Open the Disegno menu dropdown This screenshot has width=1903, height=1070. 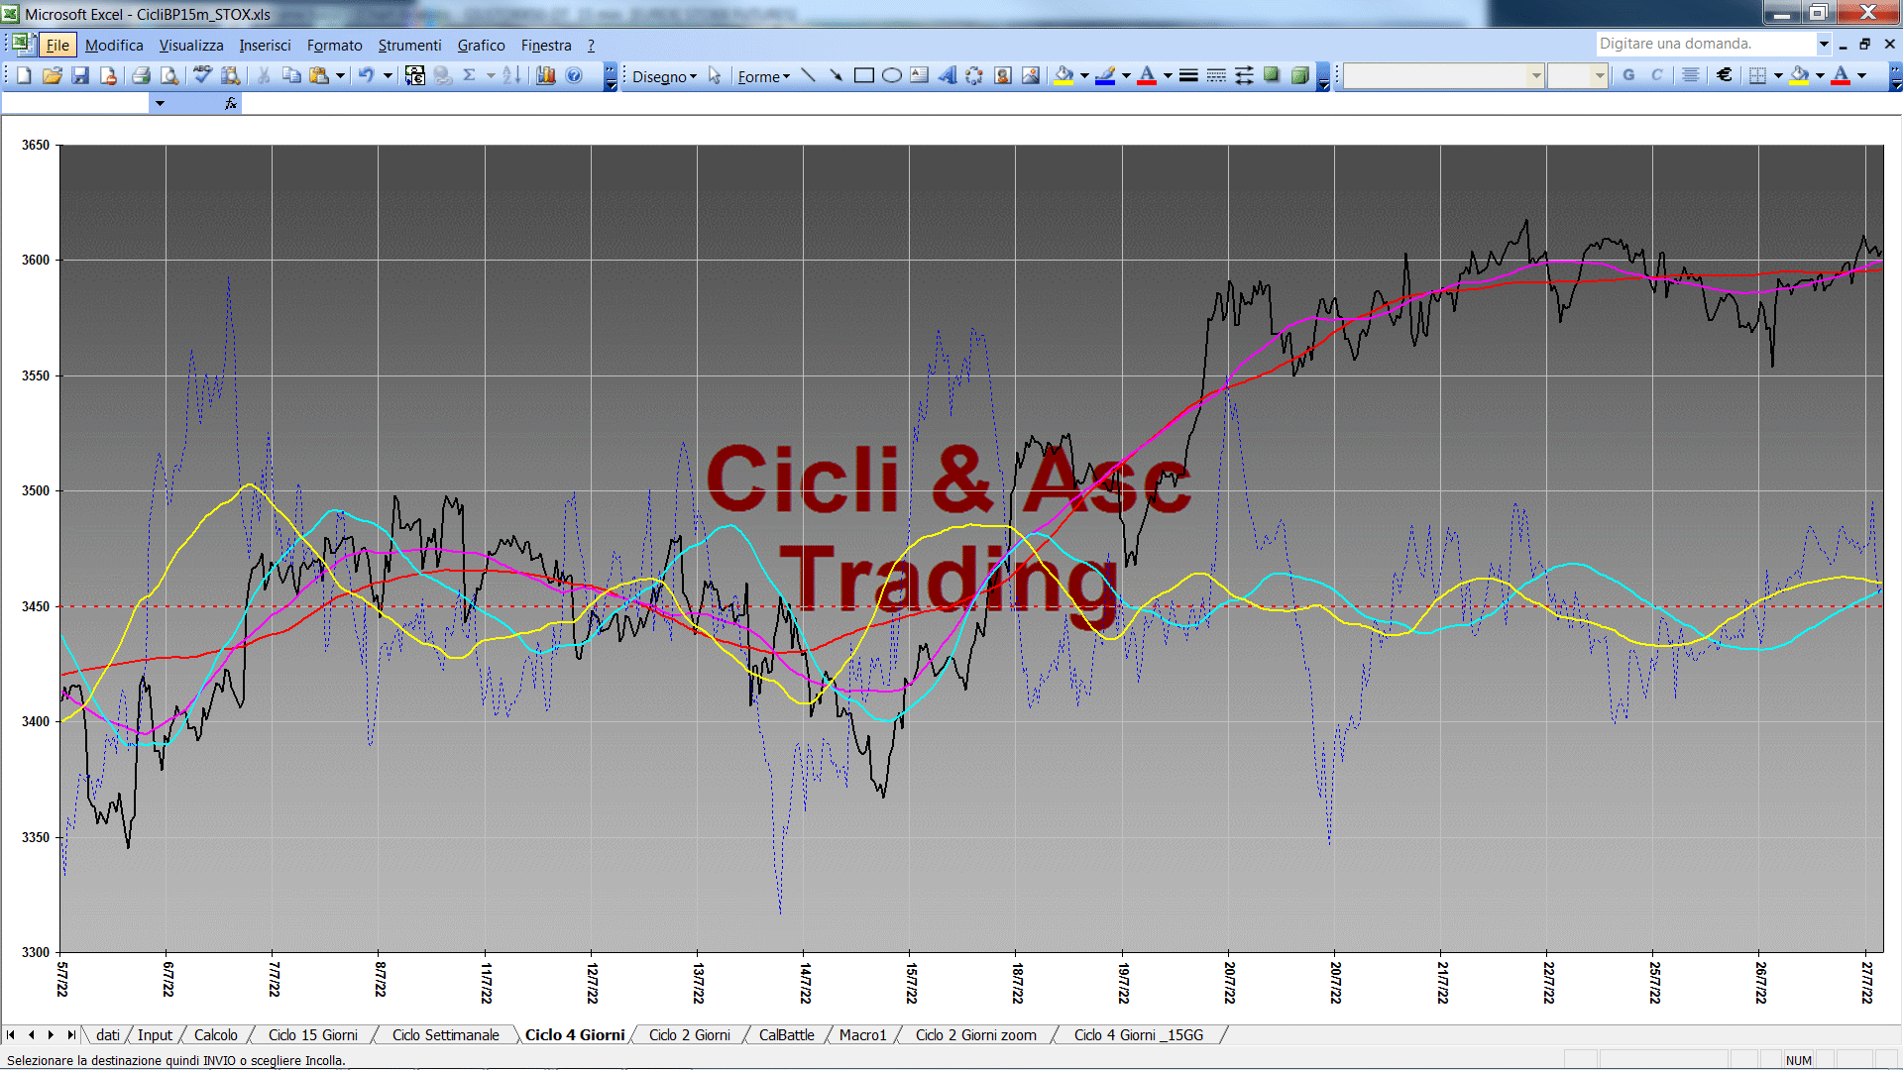664,76
